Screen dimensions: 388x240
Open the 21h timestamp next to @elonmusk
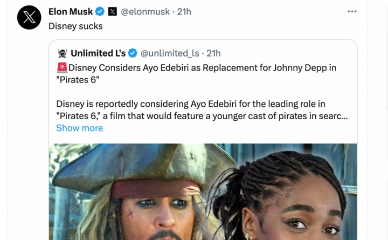pyautogui.click(x=184, y=11)
